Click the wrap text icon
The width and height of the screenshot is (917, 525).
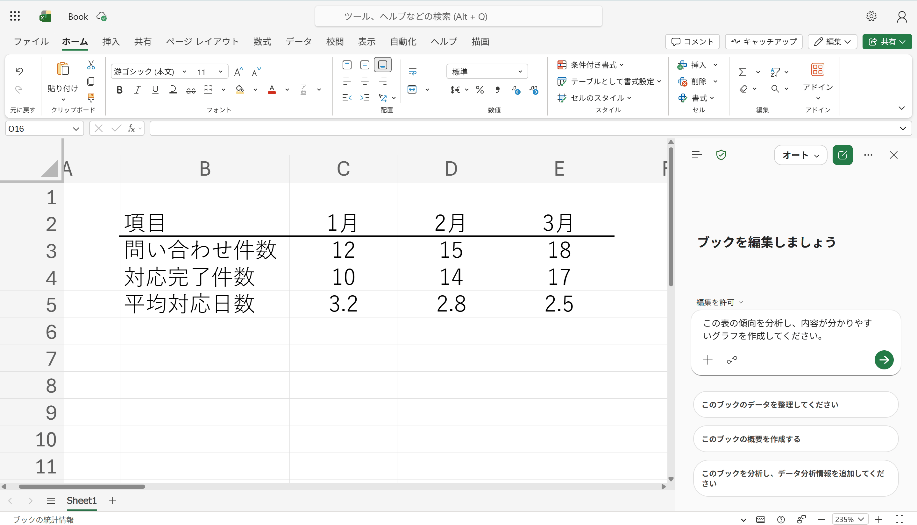(x=412, y=72)
